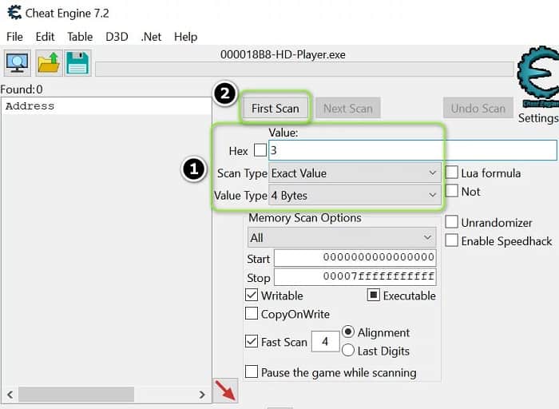Open the Value Type 4 Bytes dropdown
The width and height of the screenshot is (559, 409).
point(355,195)
